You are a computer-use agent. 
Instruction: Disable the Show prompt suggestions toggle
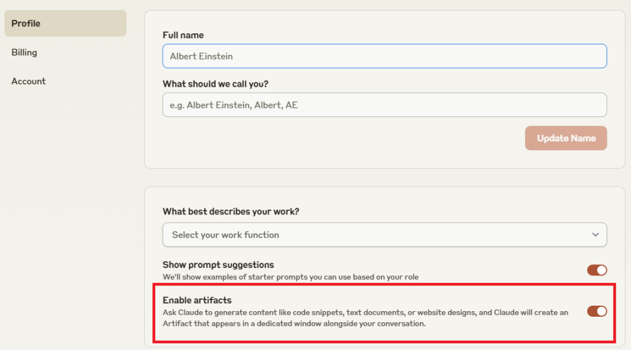click(596, 270)
